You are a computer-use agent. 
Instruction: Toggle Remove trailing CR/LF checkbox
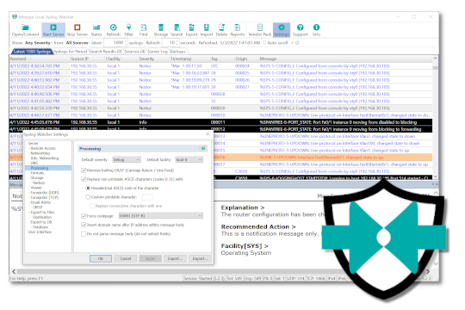(84, 170)
